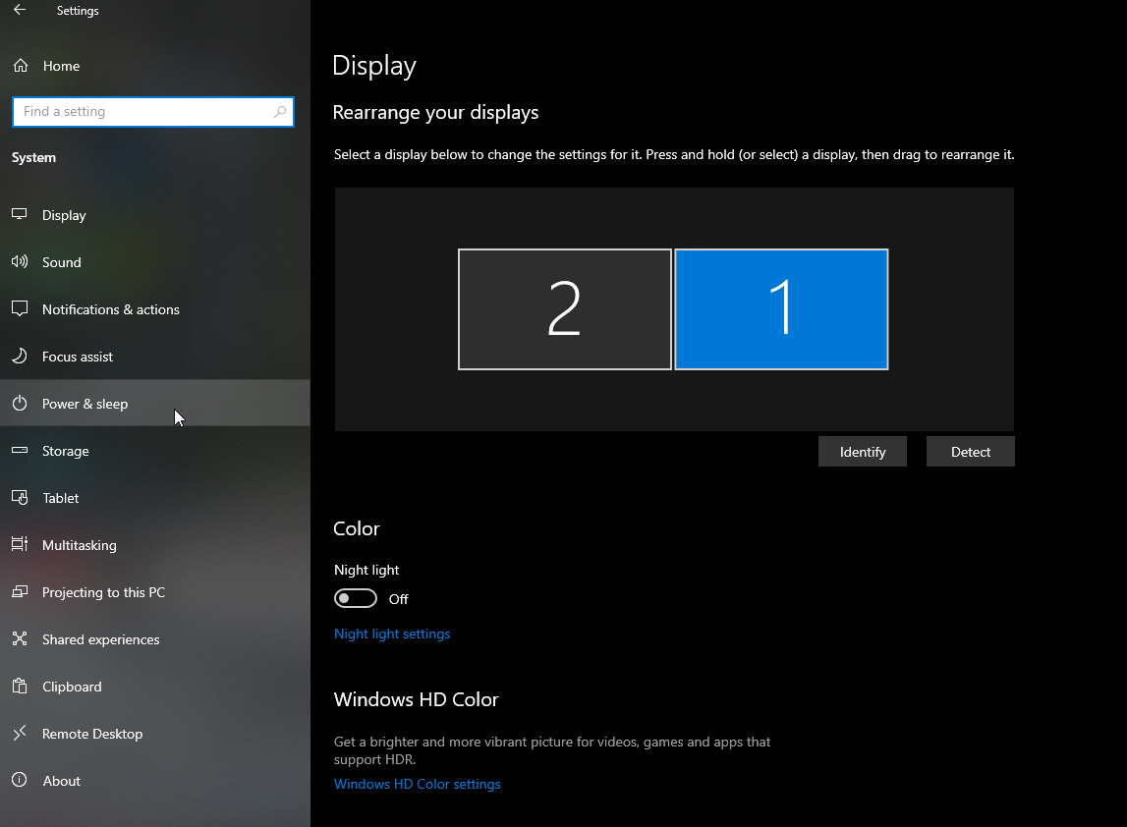
Task: Open Multitasking label
Action: click(x=79, y=545)
